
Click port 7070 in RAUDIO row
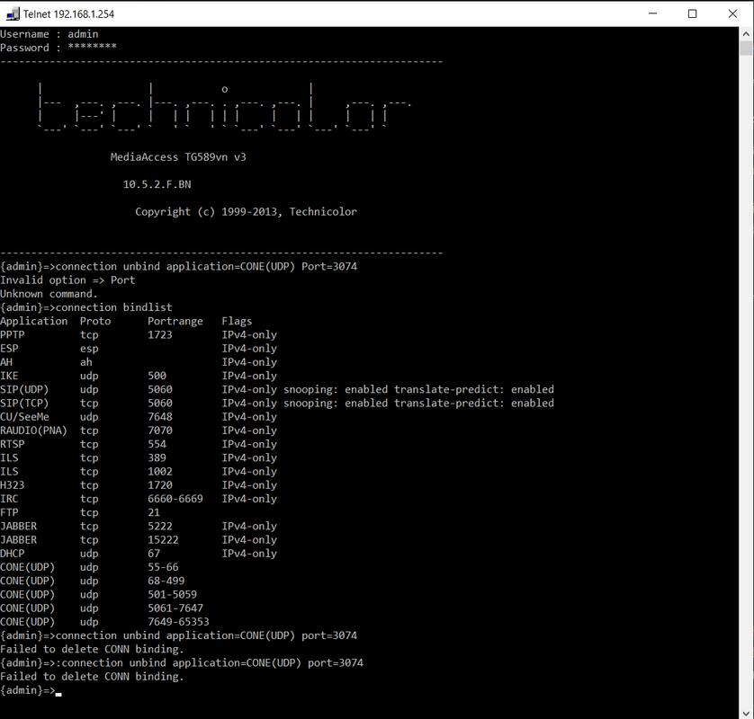click(x=159, y=431)
